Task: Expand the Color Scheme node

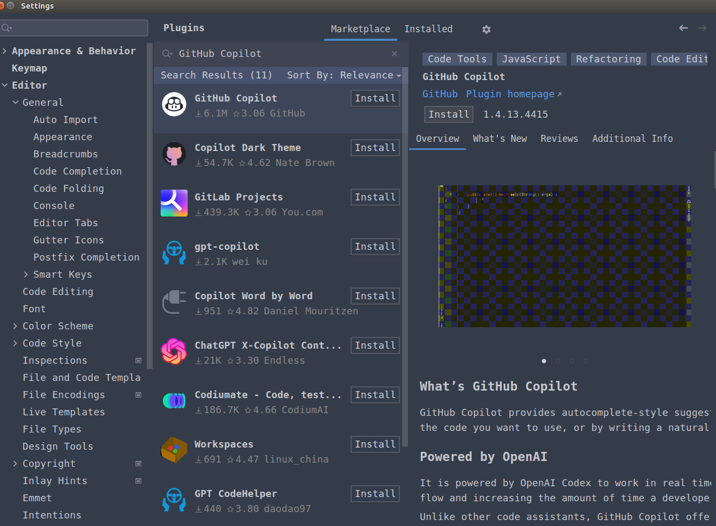Action: 16,326
